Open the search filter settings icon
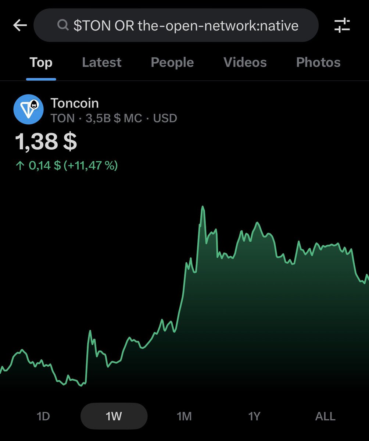 (x=342, y=25)
